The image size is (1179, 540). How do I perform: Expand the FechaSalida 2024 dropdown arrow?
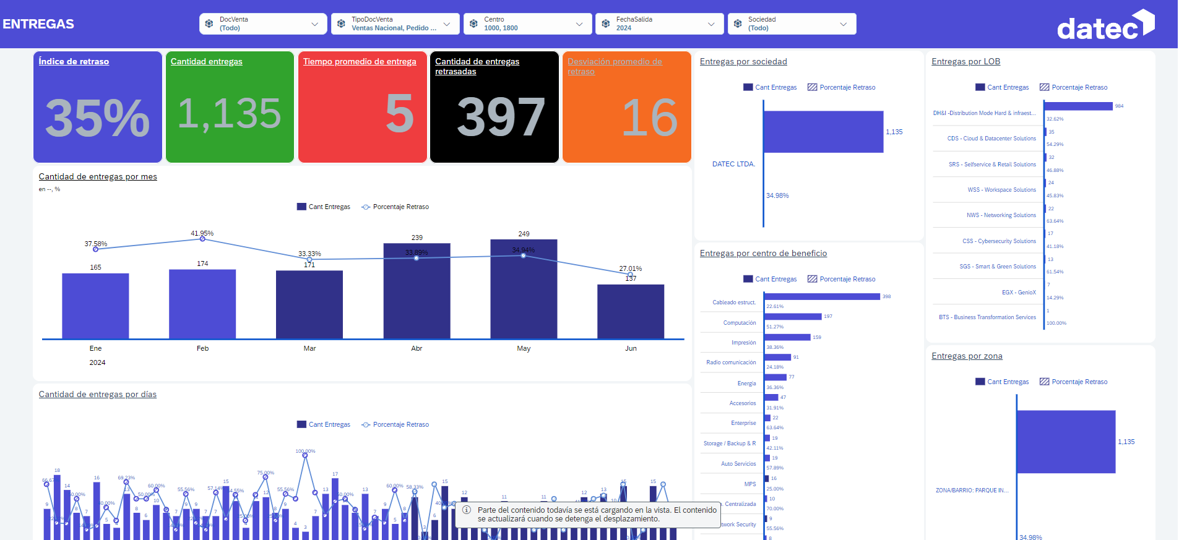tap(711, 24)
